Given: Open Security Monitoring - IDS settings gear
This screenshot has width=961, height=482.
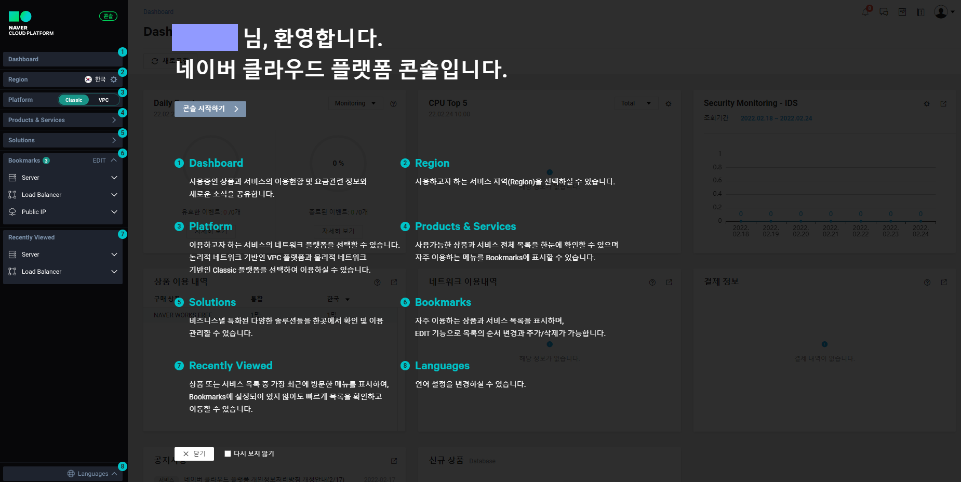Looking at the screenshot, I should tap(927, 104).
